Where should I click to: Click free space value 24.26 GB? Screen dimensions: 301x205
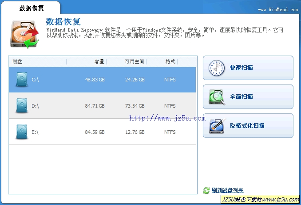point(135,80)
